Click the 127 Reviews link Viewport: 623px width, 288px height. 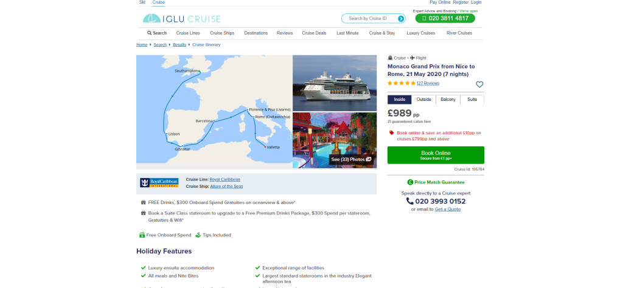428,83
